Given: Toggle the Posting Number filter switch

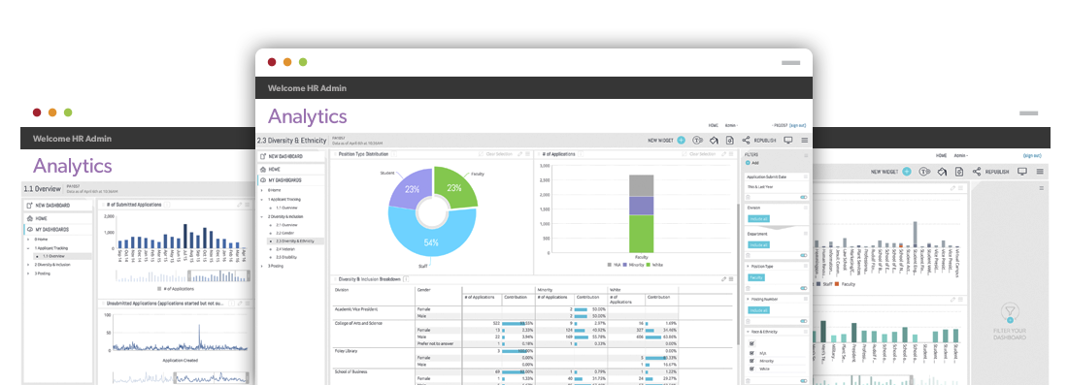Looking at the screenshot, I should 804,321.
